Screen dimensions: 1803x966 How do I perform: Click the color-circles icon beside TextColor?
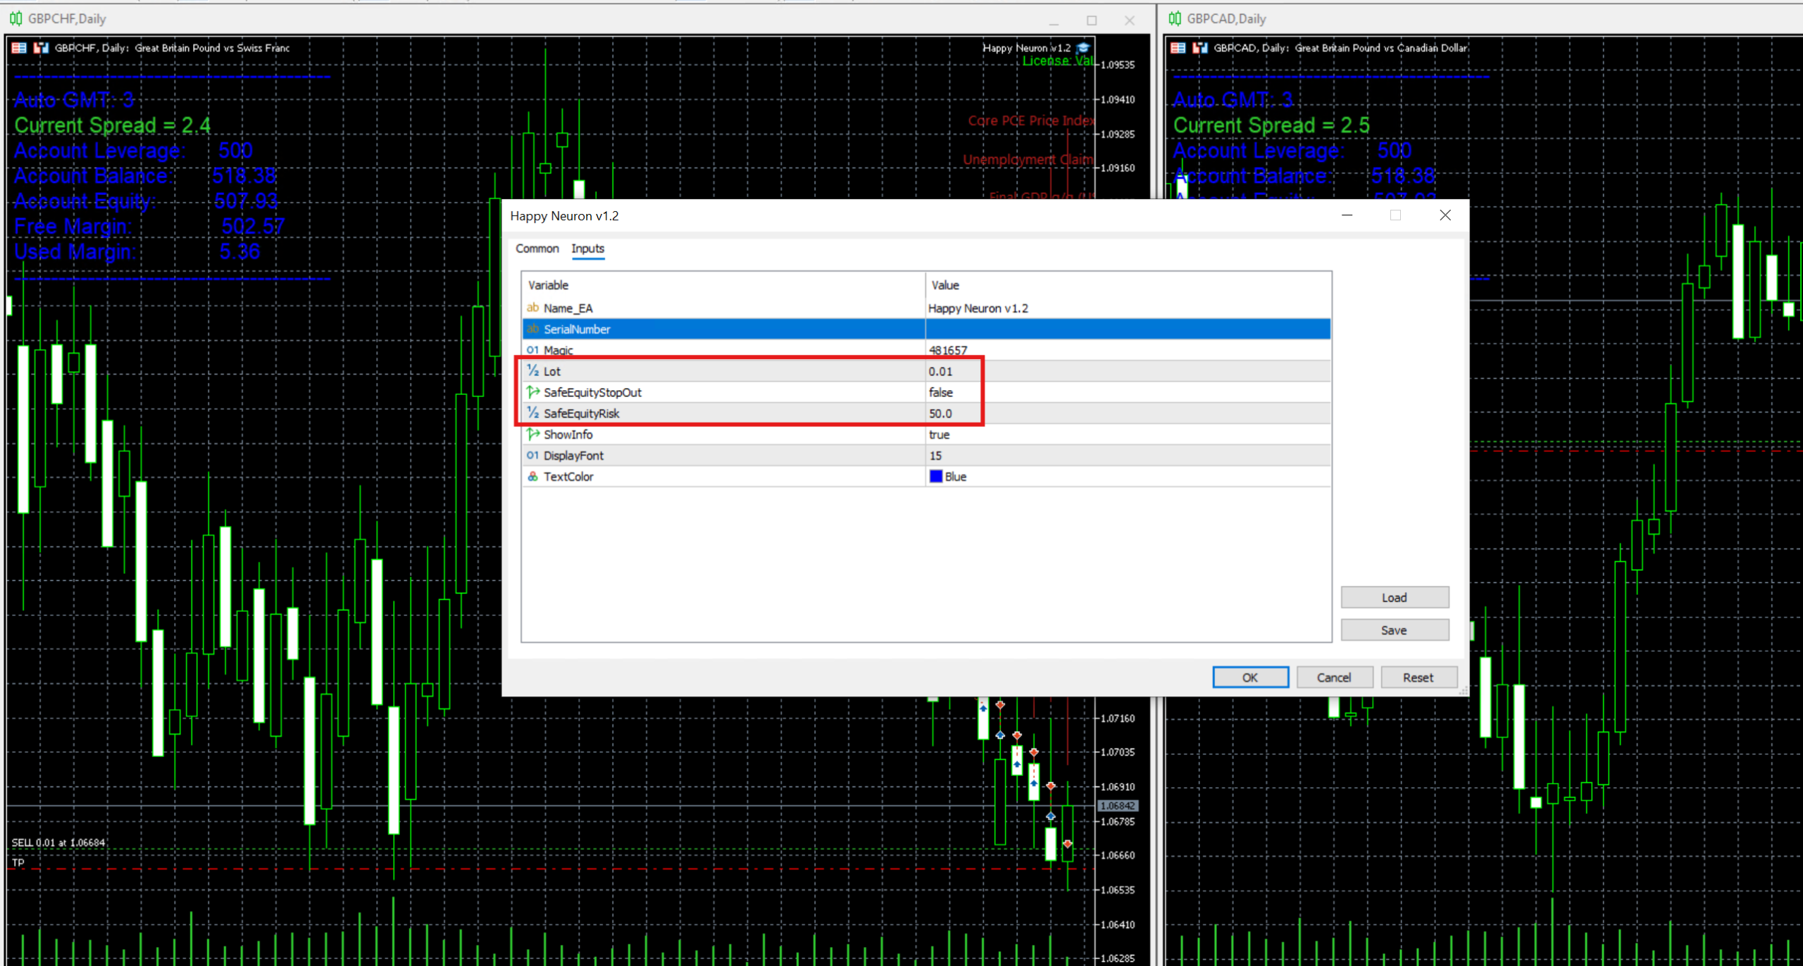pyautogui.click(x=532, y=477)
